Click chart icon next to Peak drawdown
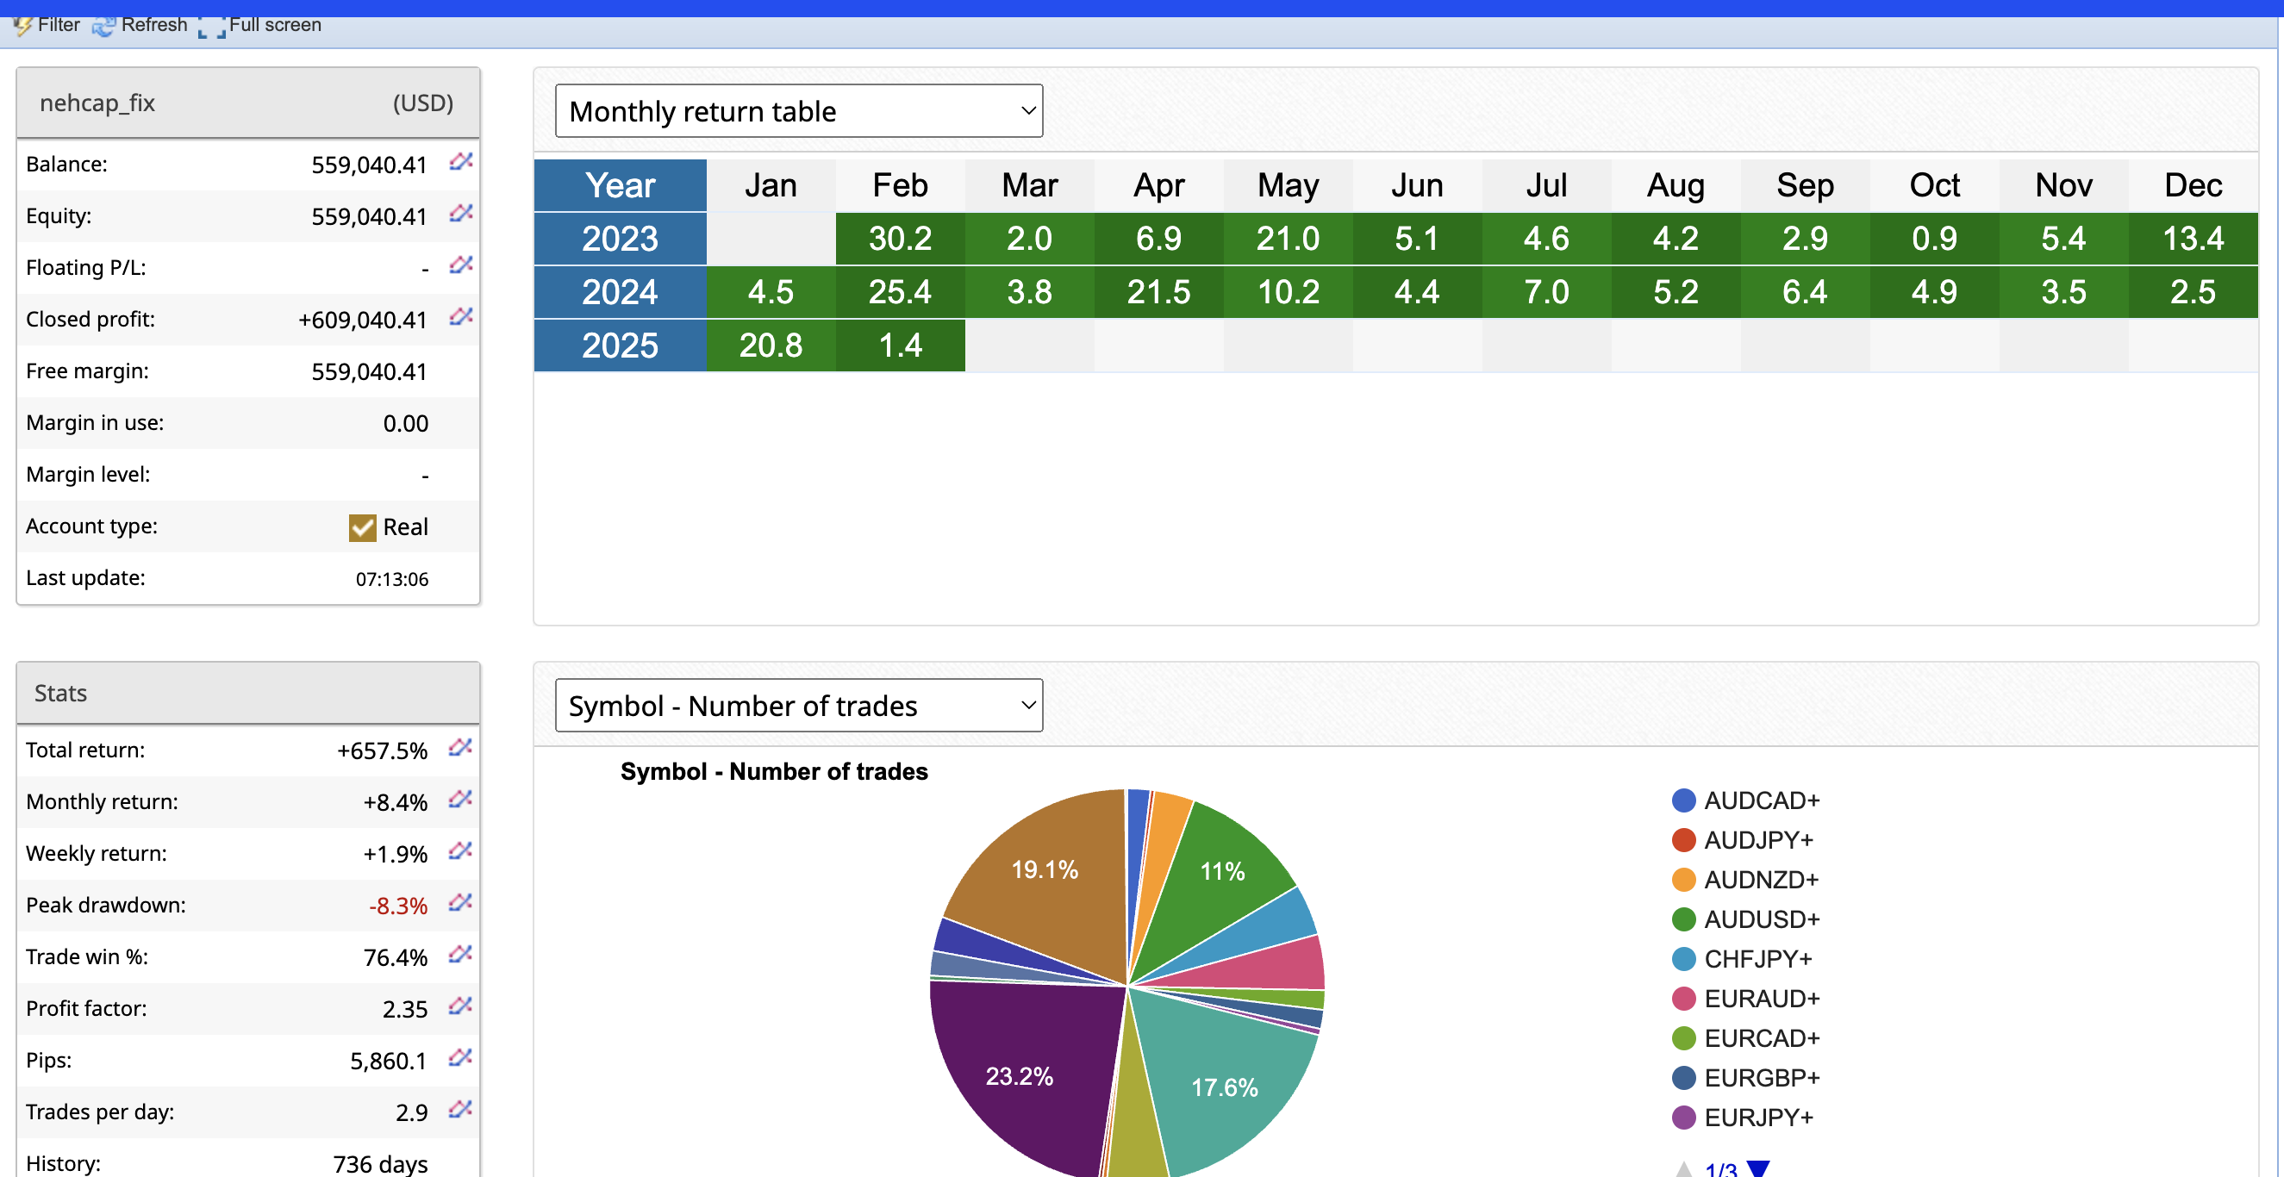The image size is (2284, 1177). coord(459,902)
